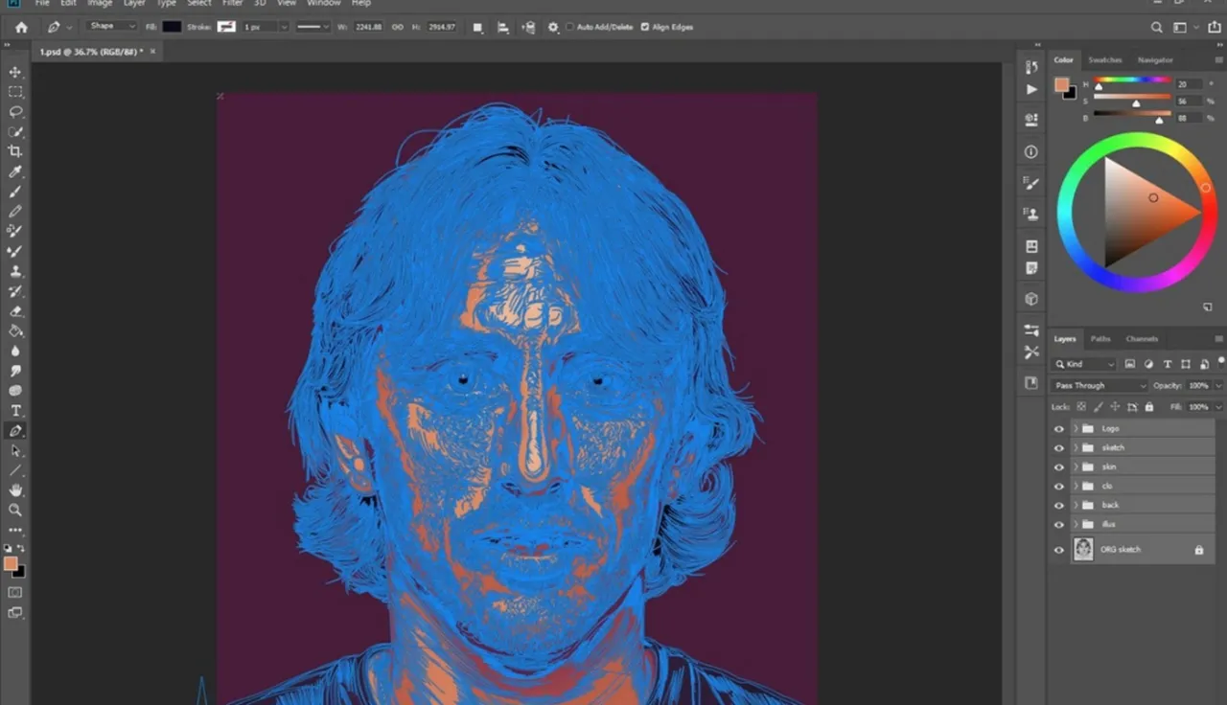Open the Search magnifier at top right
The image size is (1227, 705).
coord(1157,27)
